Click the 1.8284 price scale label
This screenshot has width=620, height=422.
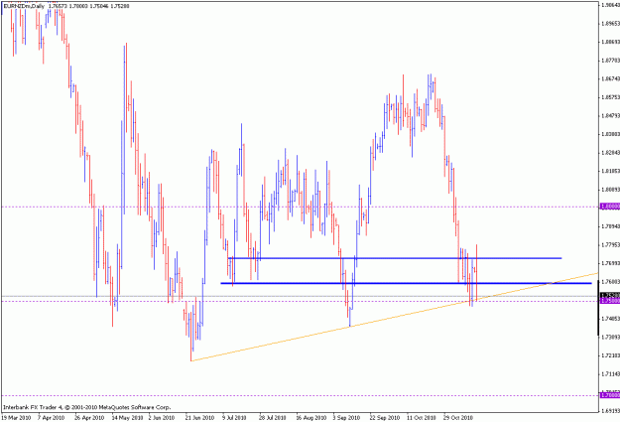610,152
